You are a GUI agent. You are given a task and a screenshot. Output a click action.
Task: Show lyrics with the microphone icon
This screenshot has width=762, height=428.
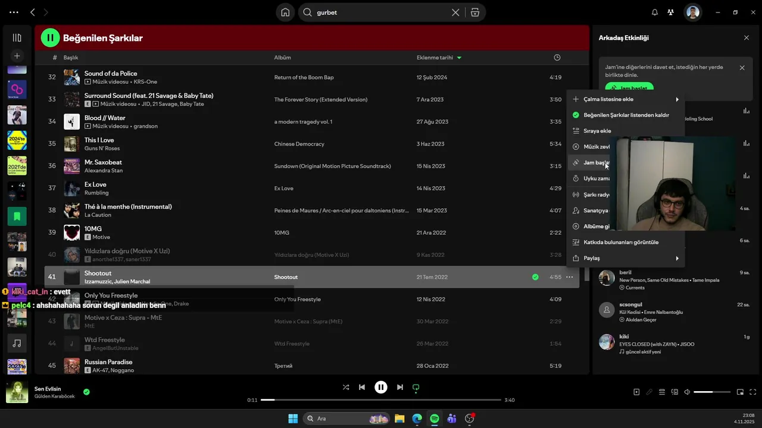(x=649, y=392)
